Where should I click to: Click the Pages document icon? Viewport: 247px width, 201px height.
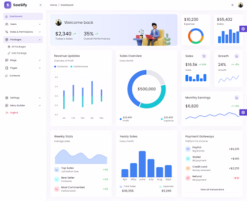[6, 68]
